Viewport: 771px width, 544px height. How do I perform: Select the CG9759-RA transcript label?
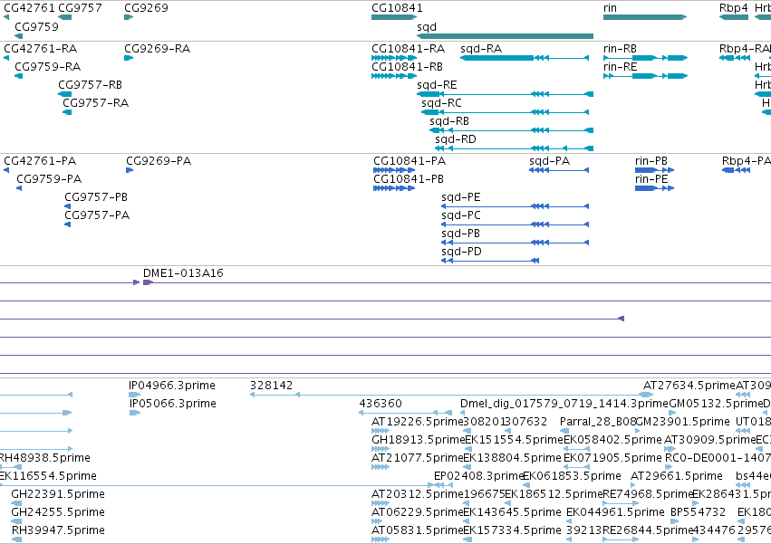pos(48,67)
